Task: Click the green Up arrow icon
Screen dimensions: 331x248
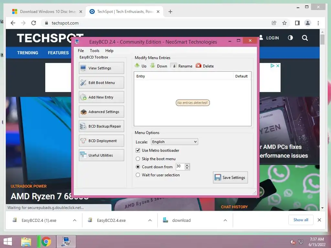Action: [x=137, y=66]
